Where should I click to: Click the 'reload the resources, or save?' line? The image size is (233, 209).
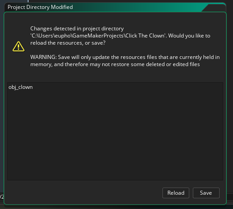pos(68,43)
